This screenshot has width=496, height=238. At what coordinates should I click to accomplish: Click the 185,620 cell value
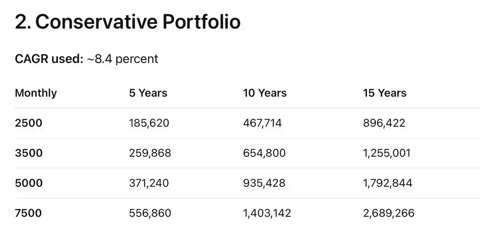click(x=149, y=123)
